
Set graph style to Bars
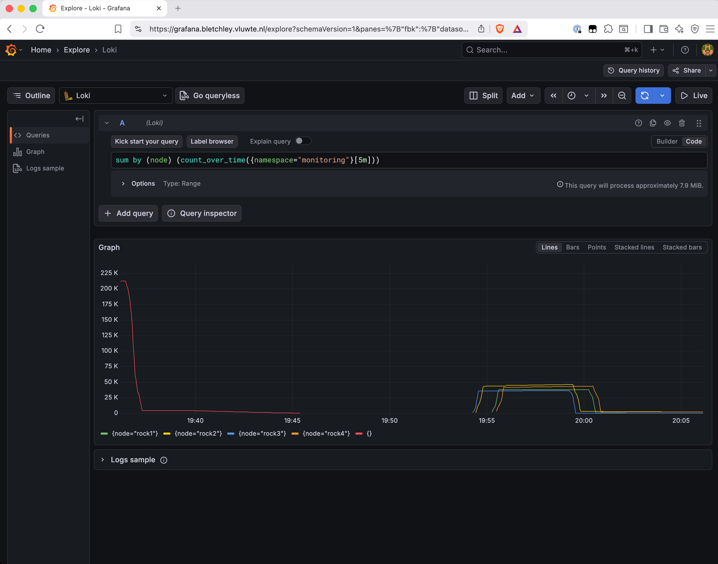[x=573, y=247]
